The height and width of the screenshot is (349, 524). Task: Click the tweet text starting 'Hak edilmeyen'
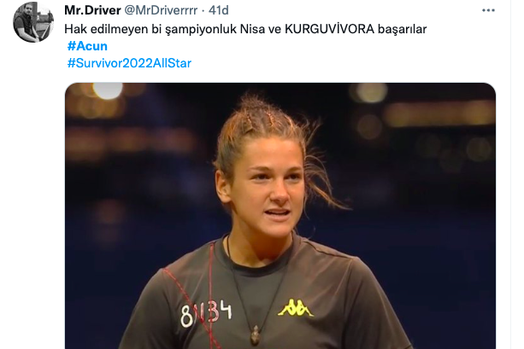pyautogui.click(x=245, y=29)
